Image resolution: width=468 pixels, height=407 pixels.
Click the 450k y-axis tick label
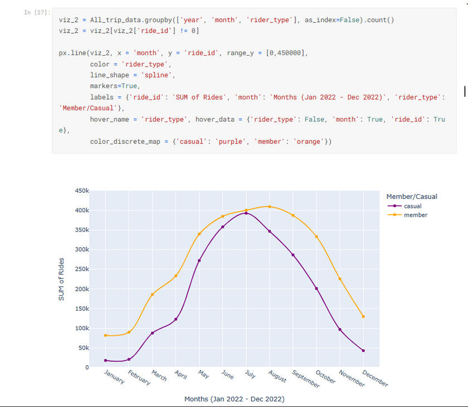click(81, 191)
